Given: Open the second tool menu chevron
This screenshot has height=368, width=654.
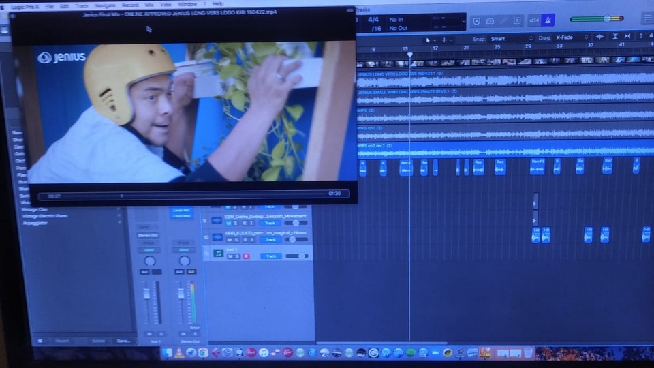Looking at the screenshot, I should point(451,40).
